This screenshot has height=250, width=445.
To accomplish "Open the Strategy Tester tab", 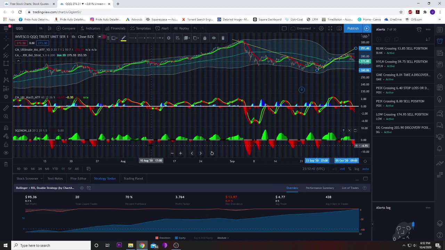I will [105, 178].
